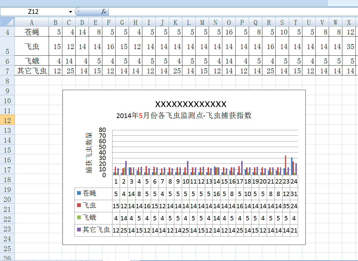Click the blue 苍蝇 legend marker
The width and height of the screenshot is (358, 261).
click(x=79, y=193)
